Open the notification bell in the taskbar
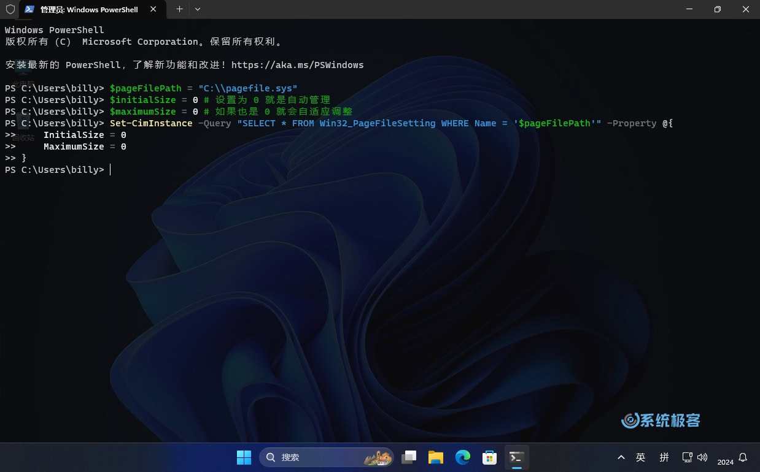Screen dimensions: 760x472 [x=743, y=457]
